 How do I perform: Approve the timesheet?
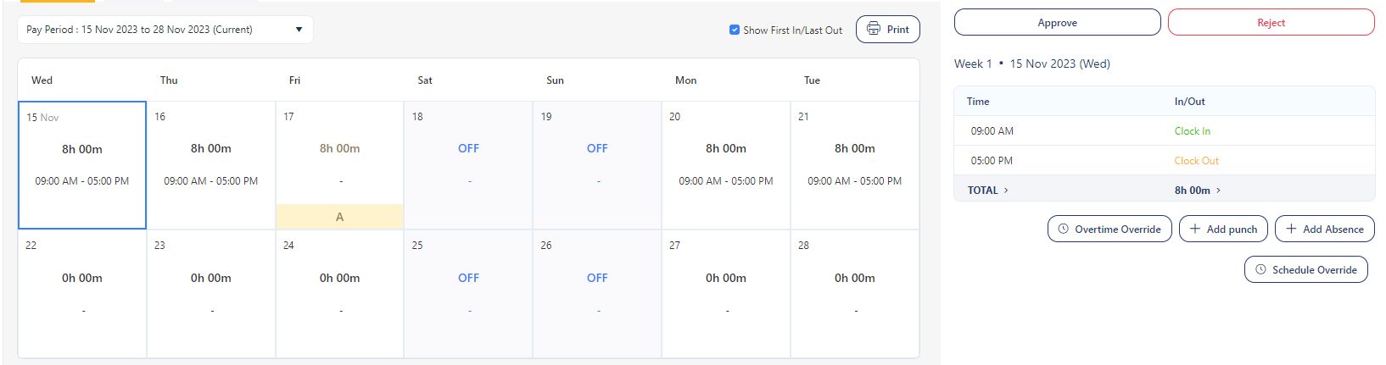click(x=1057, y=23)
